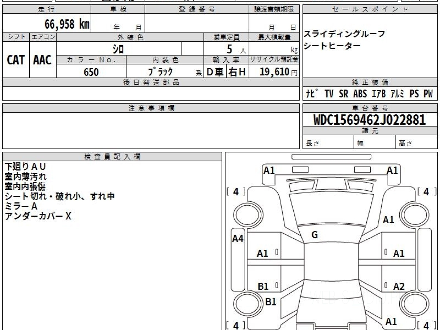This screenshot has width=440, height=330.
Task: Select the 譲渡書類期限 header
Action: click(274, 10)
